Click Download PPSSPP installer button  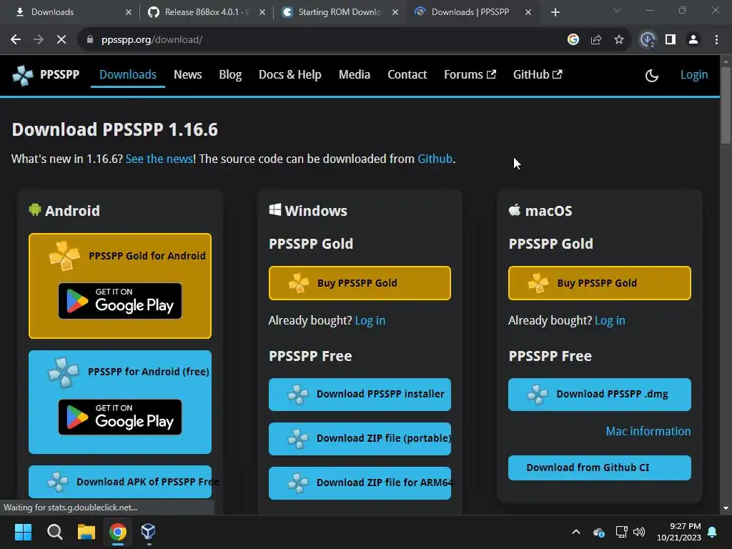(x=360, y=395)
